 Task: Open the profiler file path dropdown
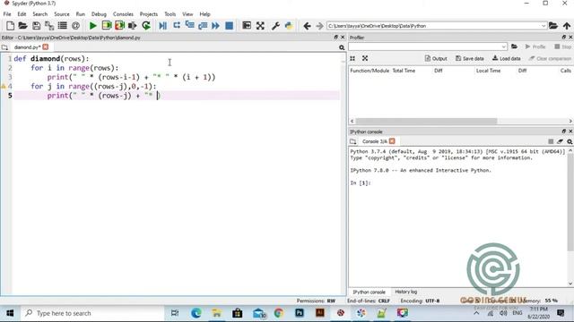tap(504, 47)
